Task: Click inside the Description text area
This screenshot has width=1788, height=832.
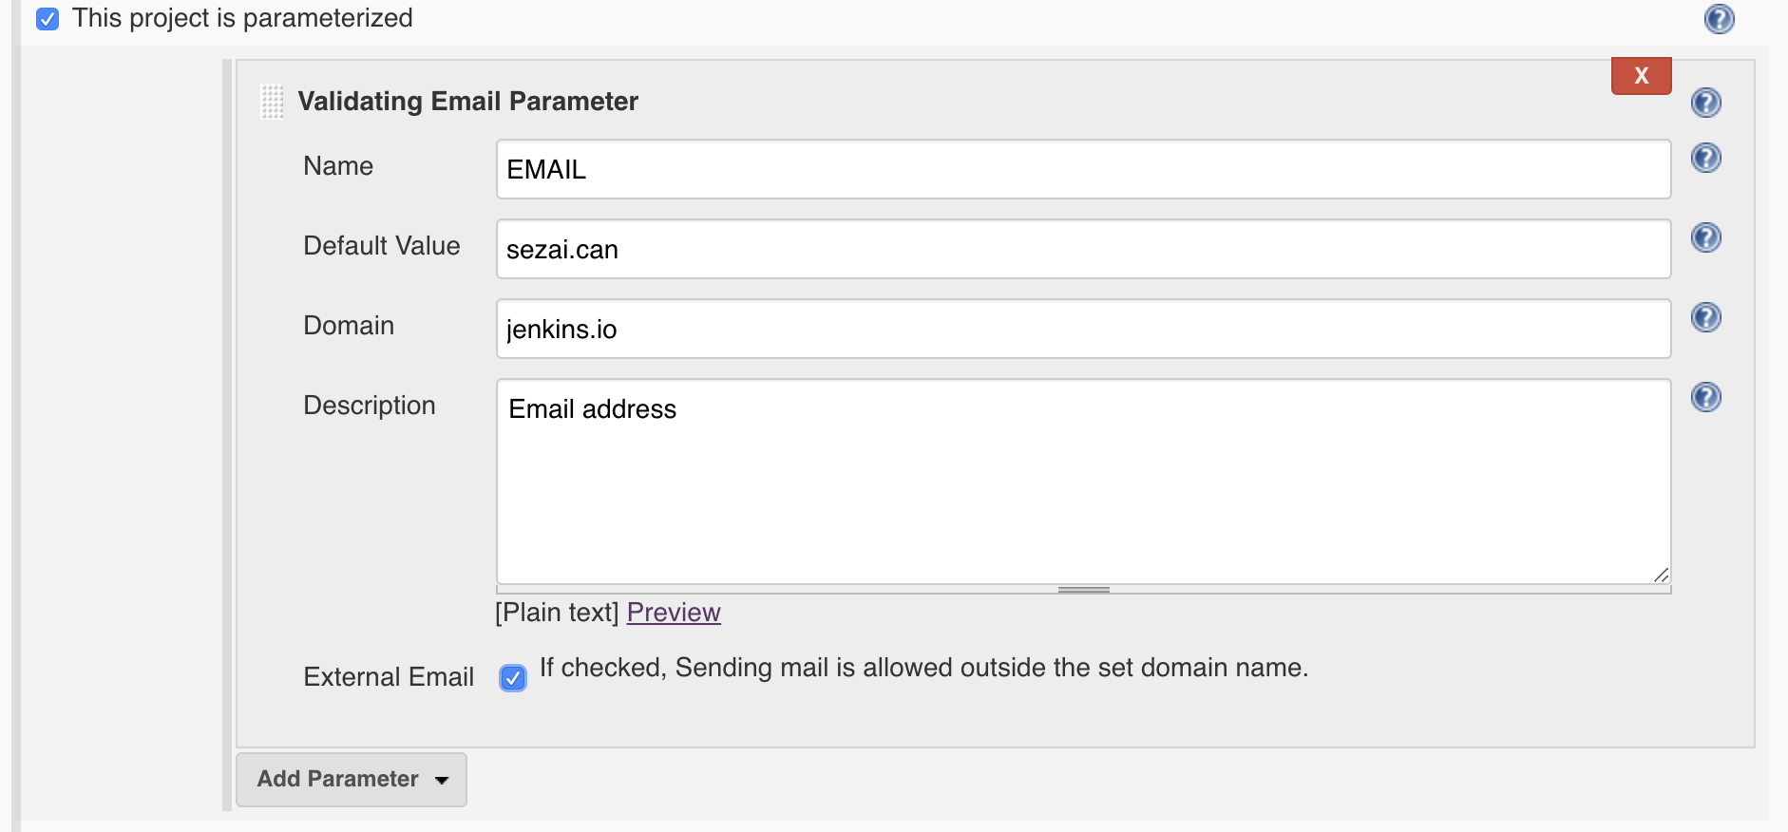Action: [1083, 482]
